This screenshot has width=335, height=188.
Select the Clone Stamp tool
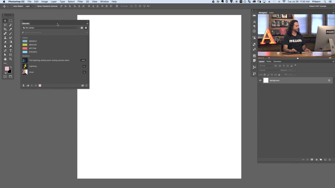5,38
